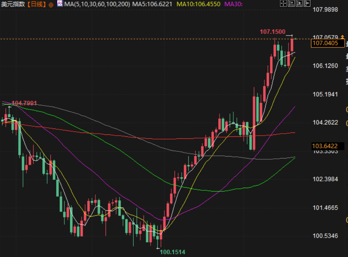The width and height of the screenshot is (348, 257).
Task: Click the 104.7991 peak price label
Action: tap(24, 103)
